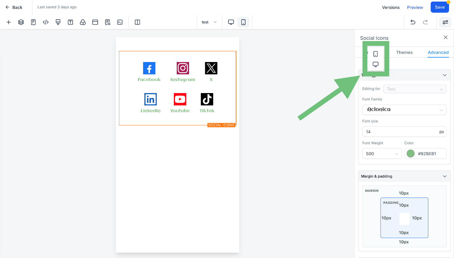
Task: Collapse the Margin & padding section
Action: (444, 176)
